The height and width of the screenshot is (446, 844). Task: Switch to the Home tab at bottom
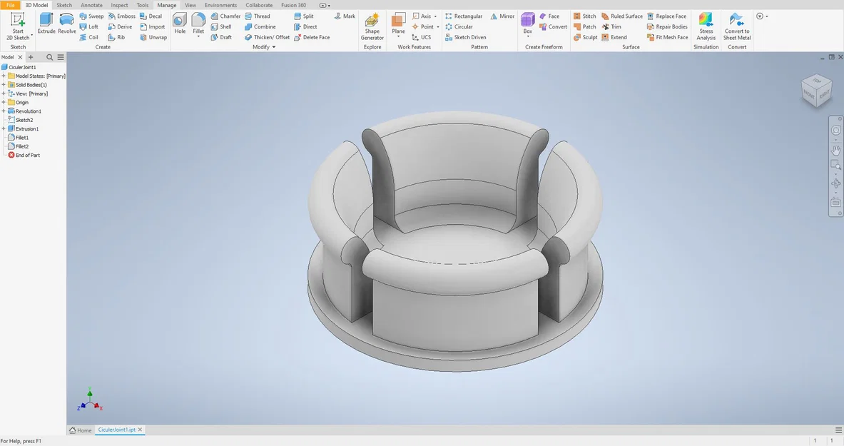80,430
